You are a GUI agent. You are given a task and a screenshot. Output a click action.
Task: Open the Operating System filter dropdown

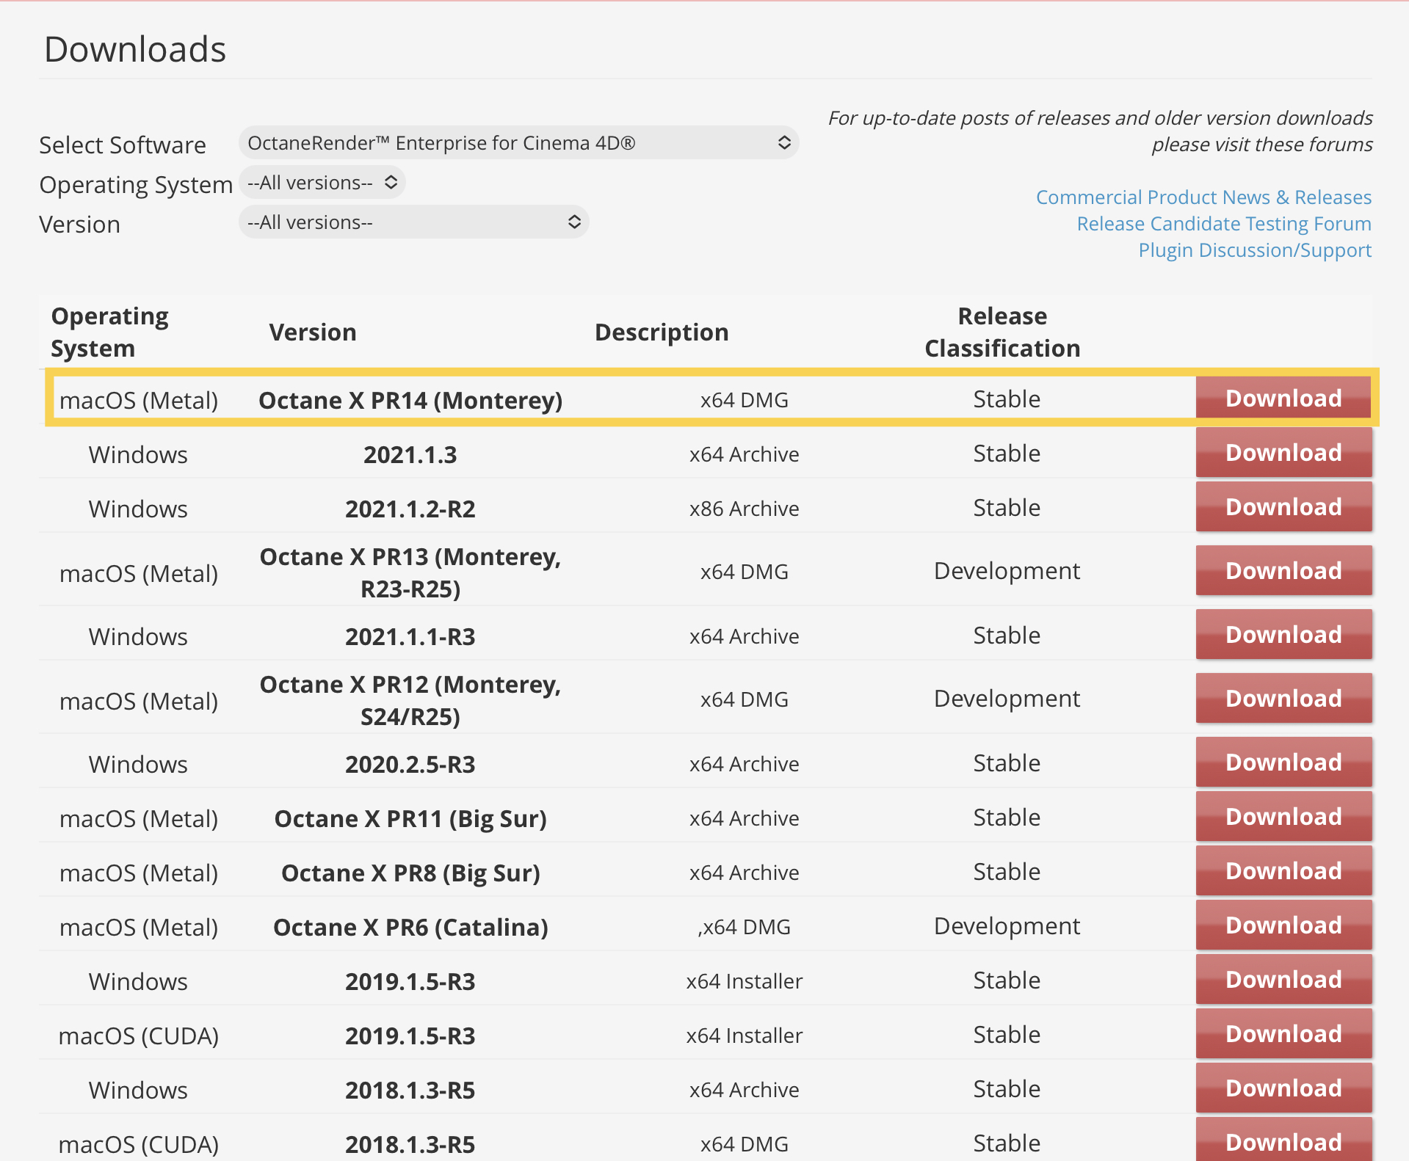322,182
